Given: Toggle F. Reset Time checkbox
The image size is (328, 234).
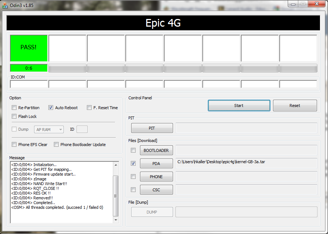Looking at the screenshot, I should coord(89,108).
